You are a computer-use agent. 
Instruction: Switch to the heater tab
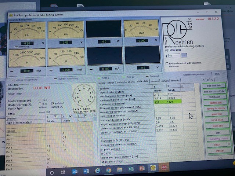click(x=111, y=82)
